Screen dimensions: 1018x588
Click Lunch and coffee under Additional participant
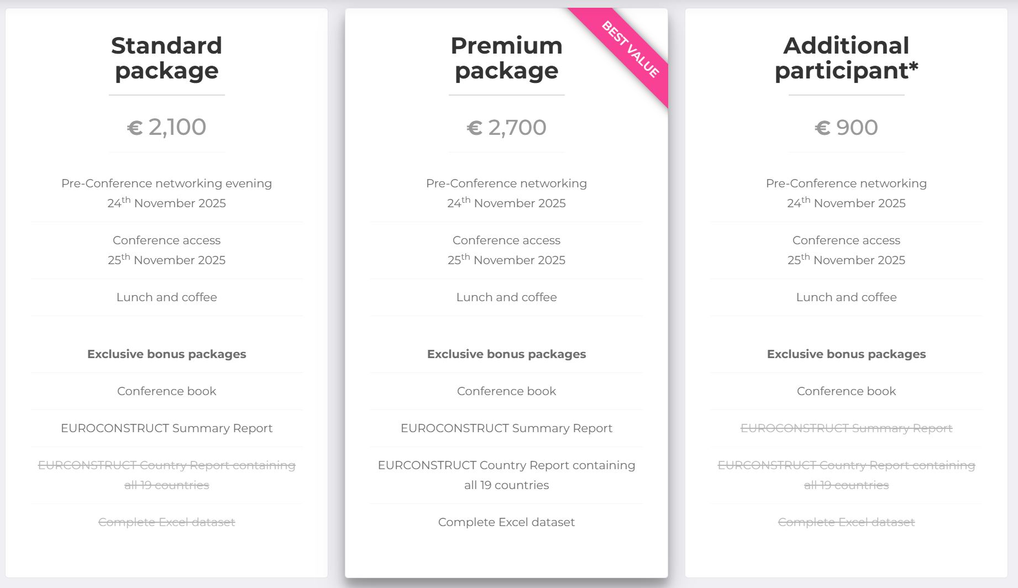[x=846, y=297]
